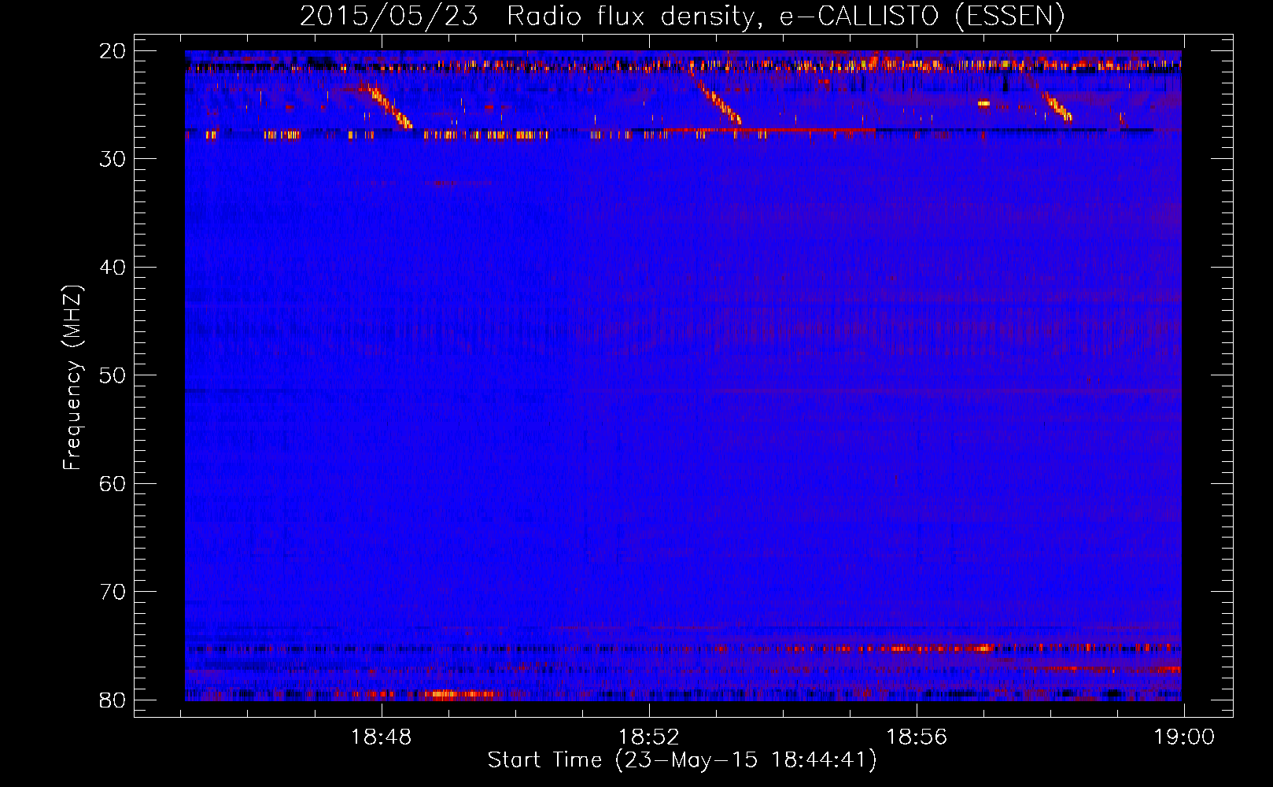Click the 80 frequency tick label
Viewport: 1273px width, 787px height.
[x=113, y=700]
